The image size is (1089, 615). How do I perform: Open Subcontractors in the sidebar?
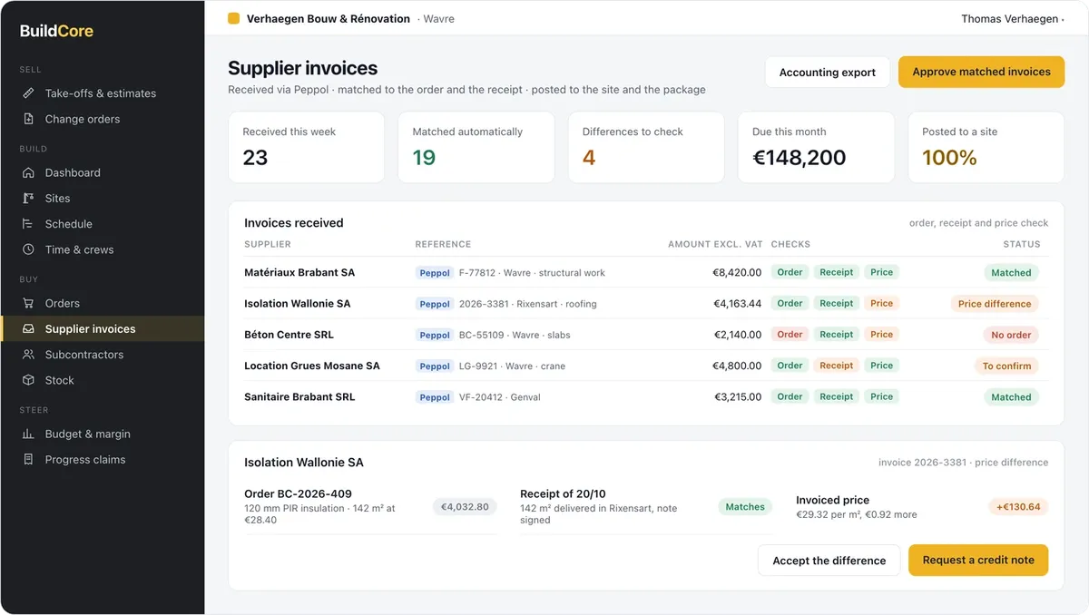click(x=102, y=355)
